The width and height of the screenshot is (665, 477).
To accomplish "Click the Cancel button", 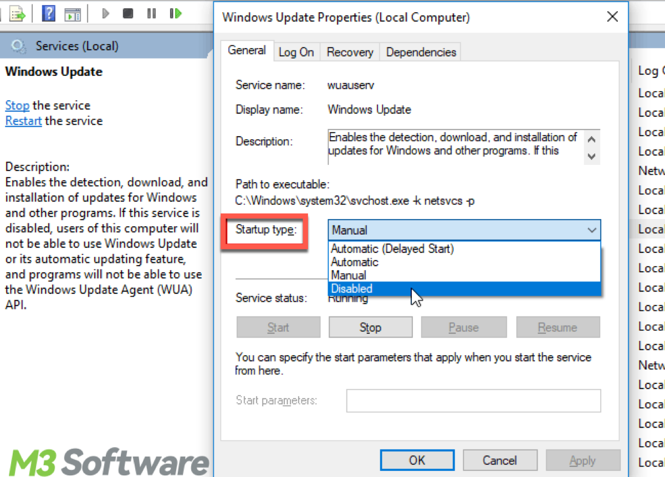I will [500, 460].
